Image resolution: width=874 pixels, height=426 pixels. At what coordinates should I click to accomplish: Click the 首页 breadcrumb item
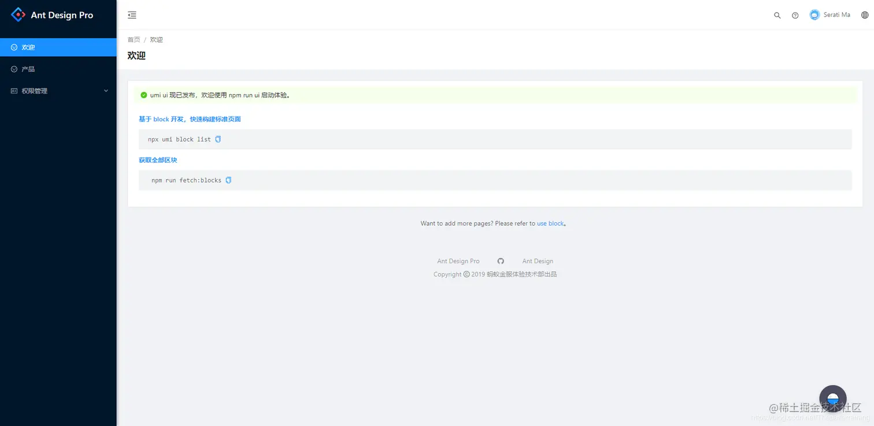(x=134, y=39)
